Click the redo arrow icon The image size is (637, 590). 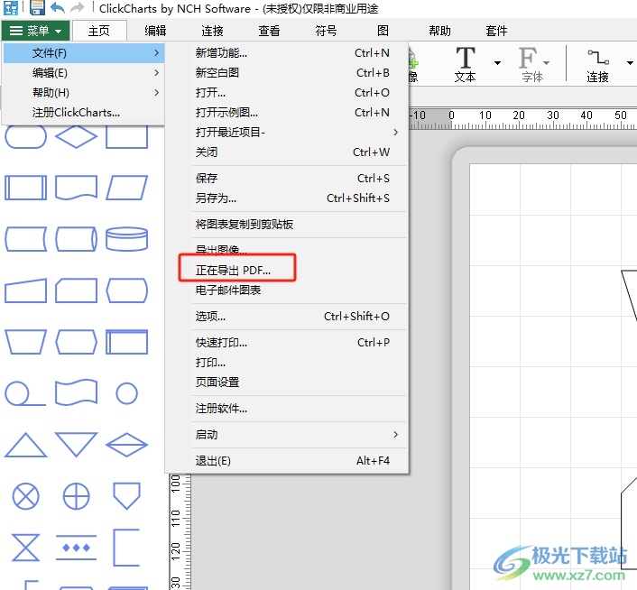coord(77,7)
